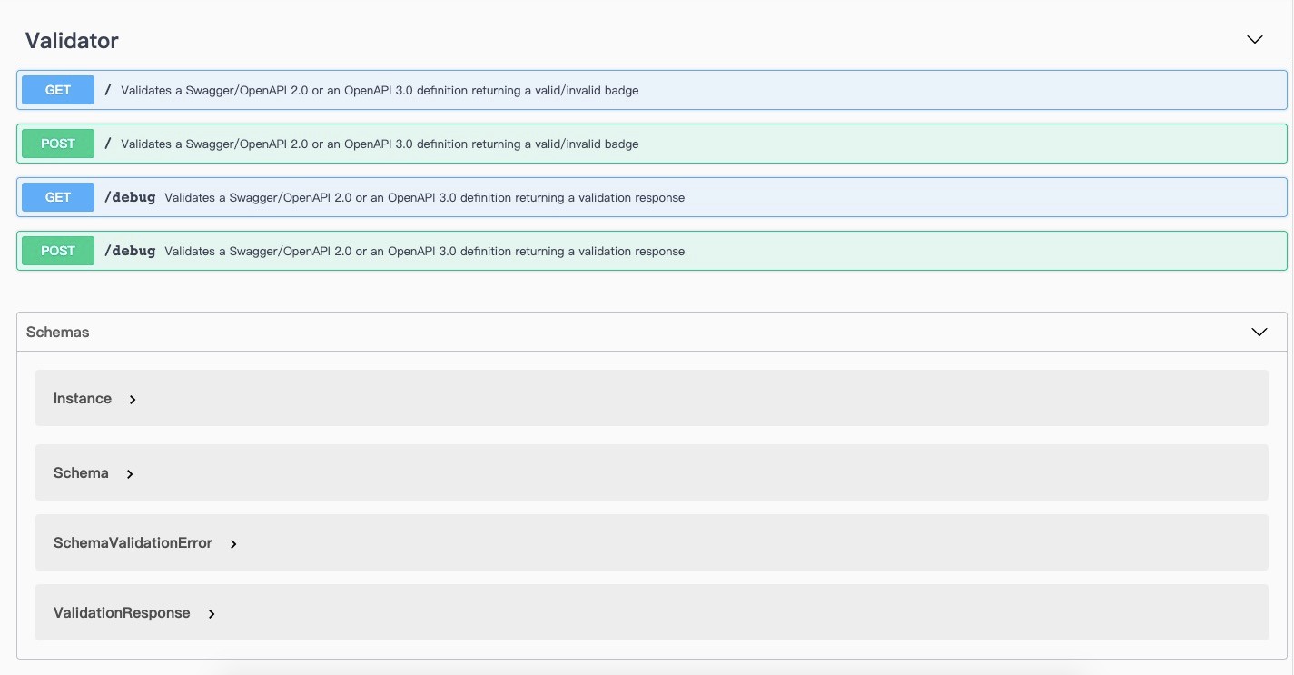Click the ValidationResponse model name
Screen dimensions: 1294x675
point(122,613)
